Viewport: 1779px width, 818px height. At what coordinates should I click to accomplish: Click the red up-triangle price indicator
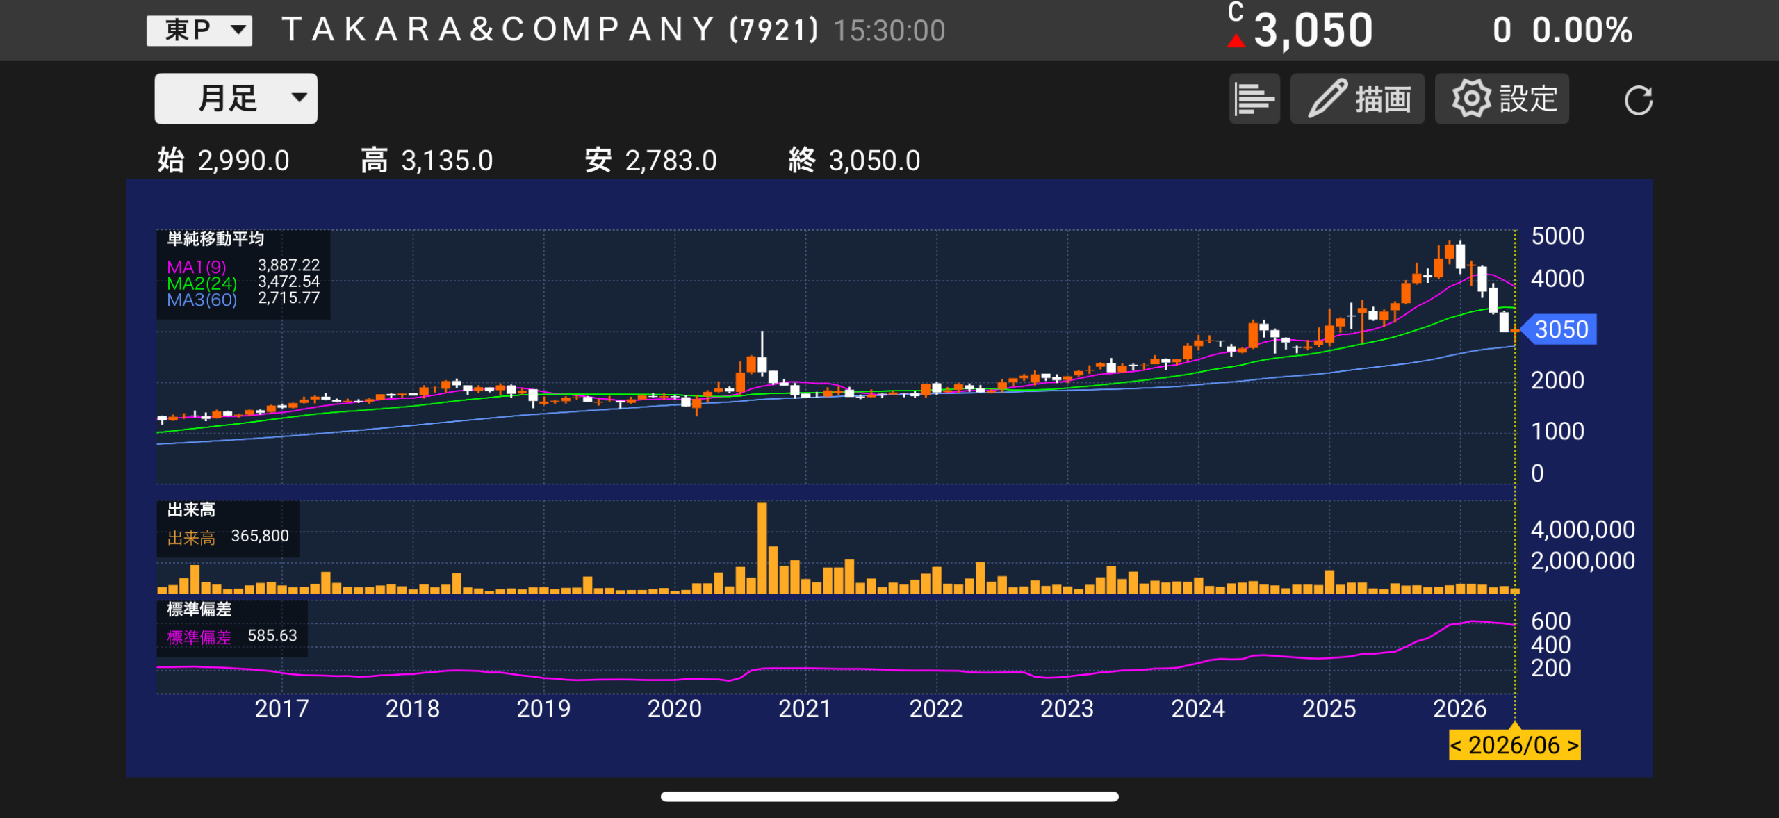(x=1236, y=41)
